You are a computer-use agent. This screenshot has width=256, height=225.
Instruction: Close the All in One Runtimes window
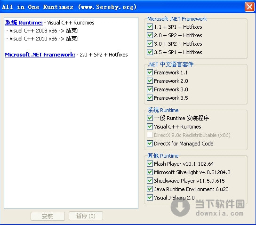(x=249, y=7)
